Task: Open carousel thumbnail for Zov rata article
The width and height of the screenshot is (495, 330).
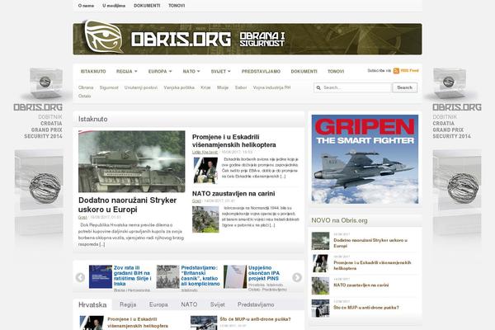Action: click(x=101, y=276)
